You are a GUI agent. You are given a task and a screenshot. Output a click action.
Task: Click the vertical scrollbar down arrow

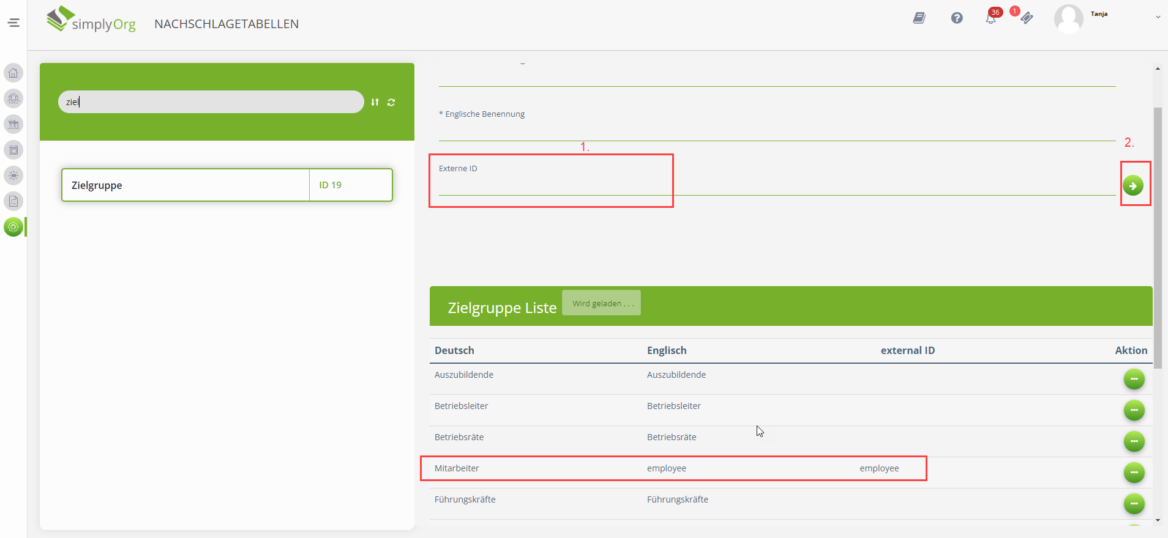coord(1158,520)
